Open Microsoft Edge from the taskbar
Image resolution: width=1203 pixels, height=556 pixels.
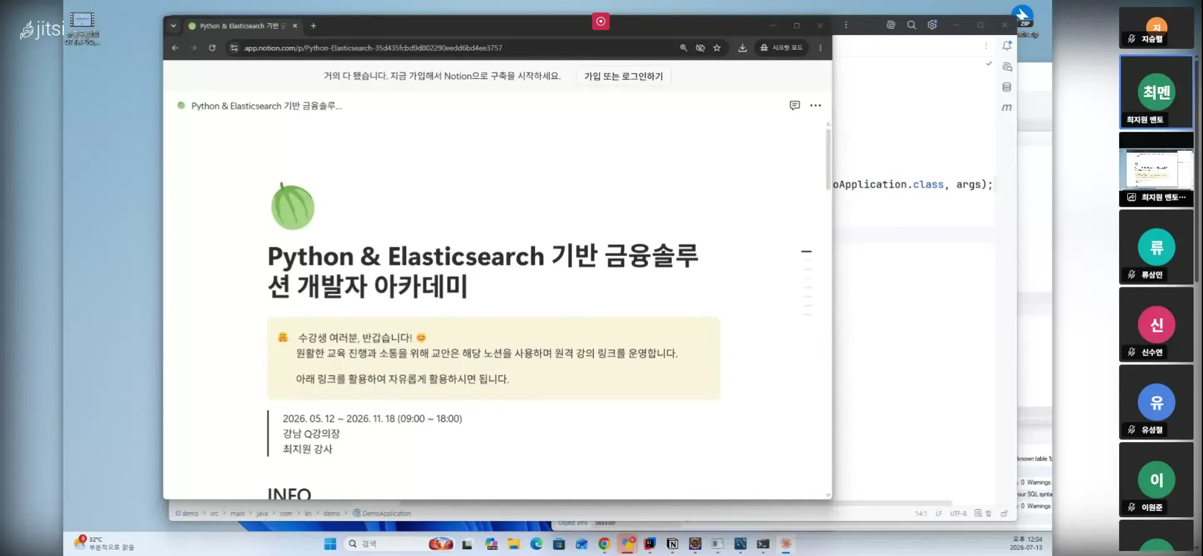click(536, 544)
